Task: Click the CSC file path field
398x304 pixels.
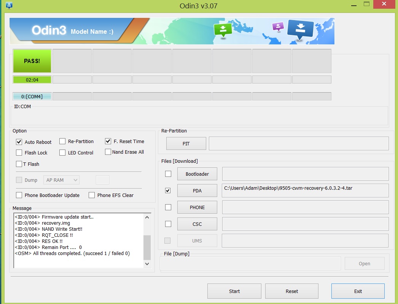Action: tap(306, 224)
